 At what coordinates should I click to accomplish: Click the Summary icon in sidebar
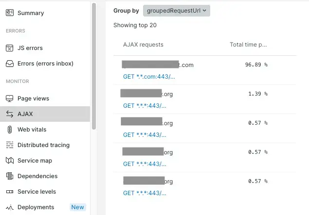(9, 13)
